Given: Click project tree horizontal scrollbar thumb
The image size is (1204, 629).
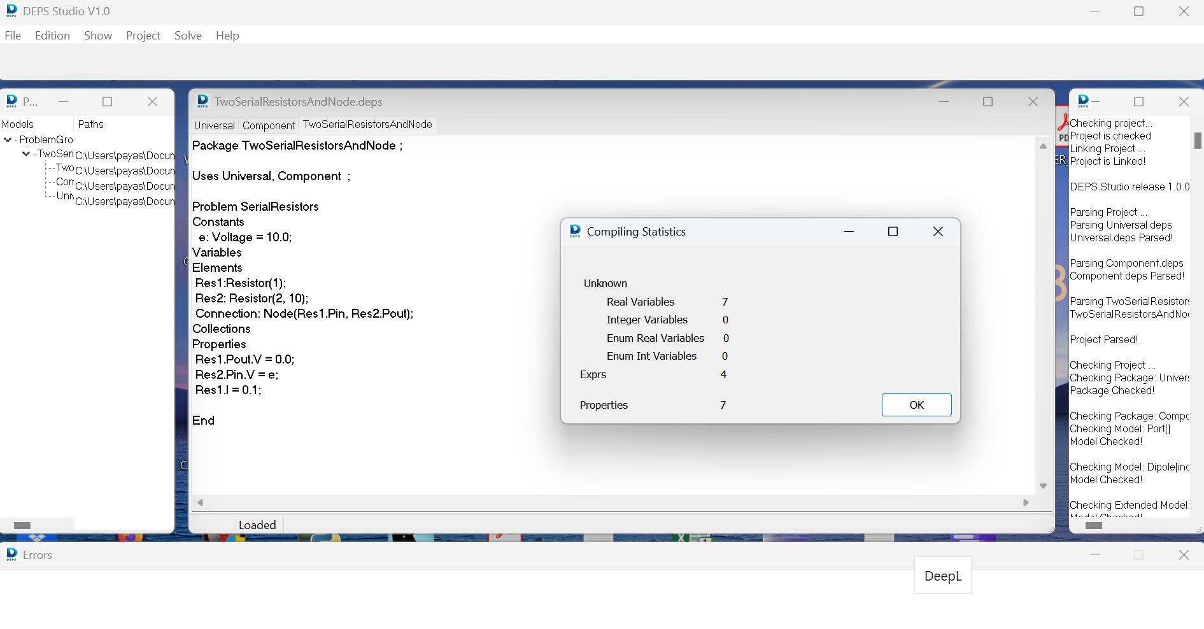Looking at the screenshot, I should (22, 525).
